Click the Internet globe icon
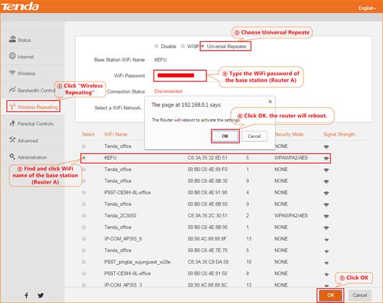 (x=12, y=57)
